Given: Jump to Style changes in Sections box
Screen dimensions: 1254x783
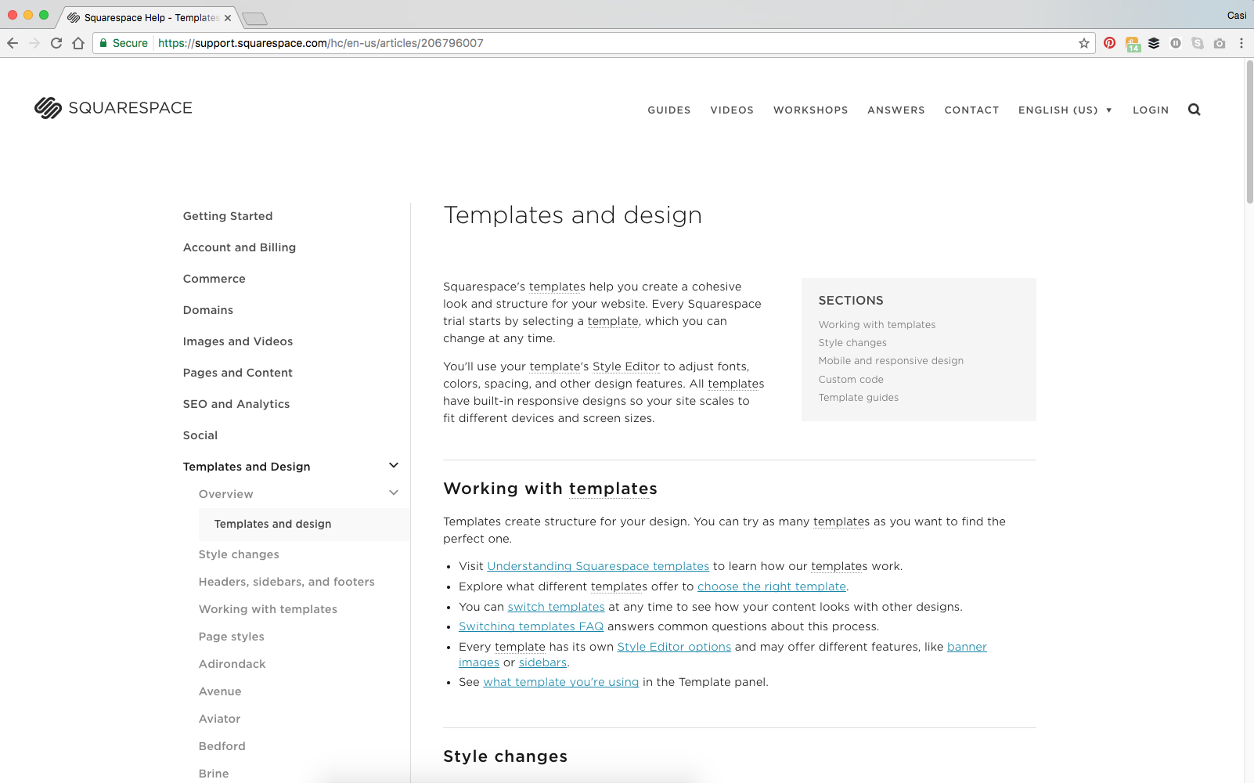Looking at the screenshot, I should pos(852,343).
